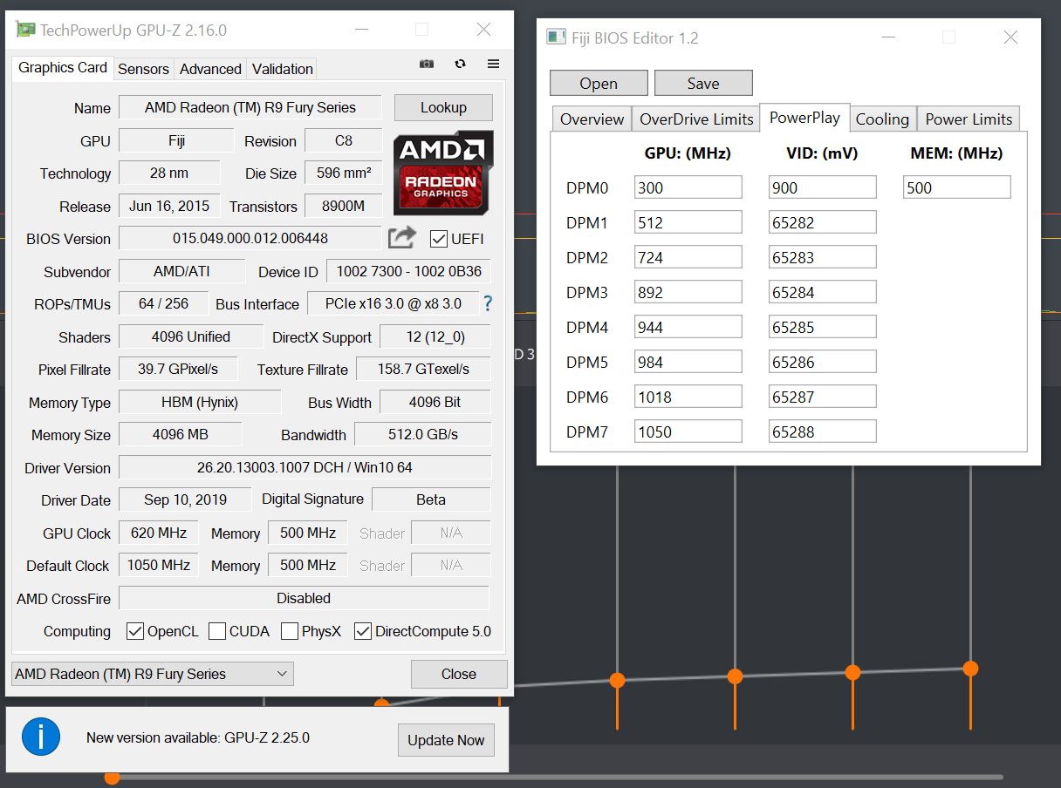Click the Bandwidth value 512.0 GB/s
This screenshot has height=788, width=1061.
coord(423,434)
